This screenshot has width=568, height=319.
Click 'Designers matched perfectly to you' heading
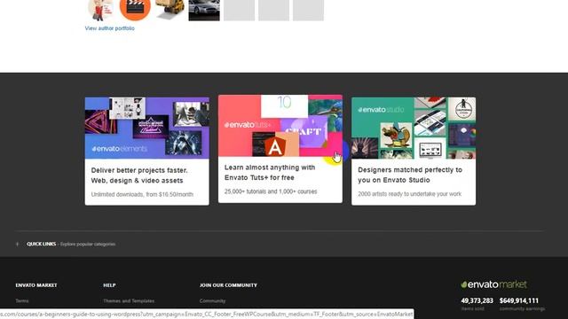tap(410, 175)
